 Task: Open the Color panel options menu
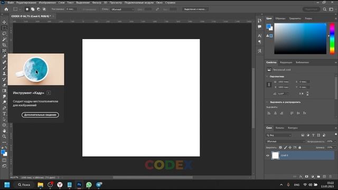pyautogui.click(x=336, y=18)
